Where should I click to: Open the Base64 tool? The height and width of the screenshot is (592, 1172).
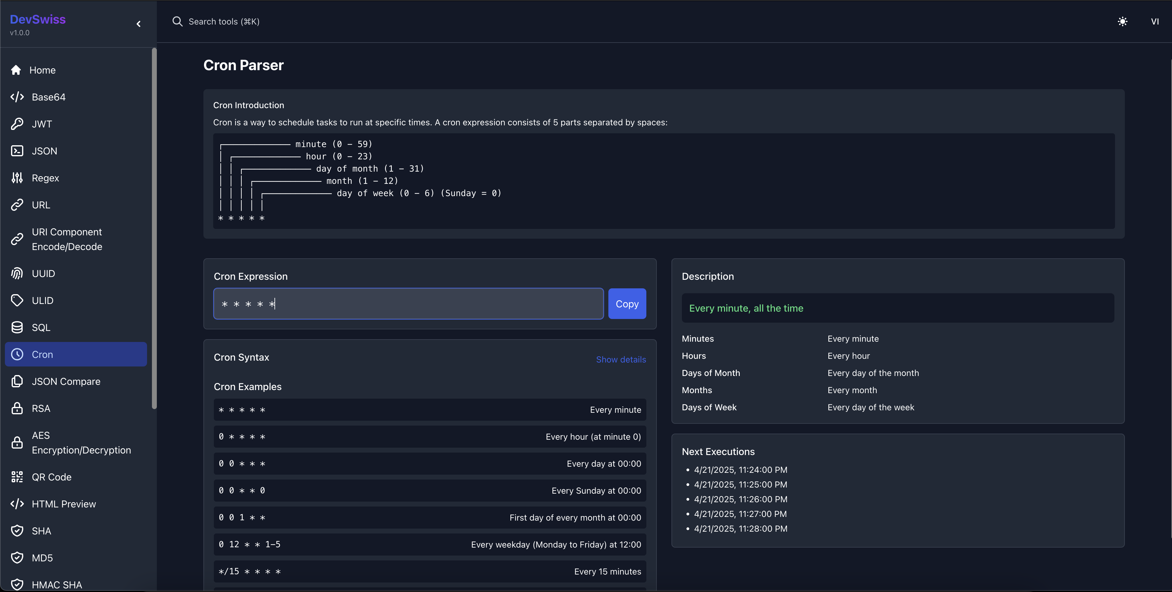pyautogui.click(x=76, y=97)
